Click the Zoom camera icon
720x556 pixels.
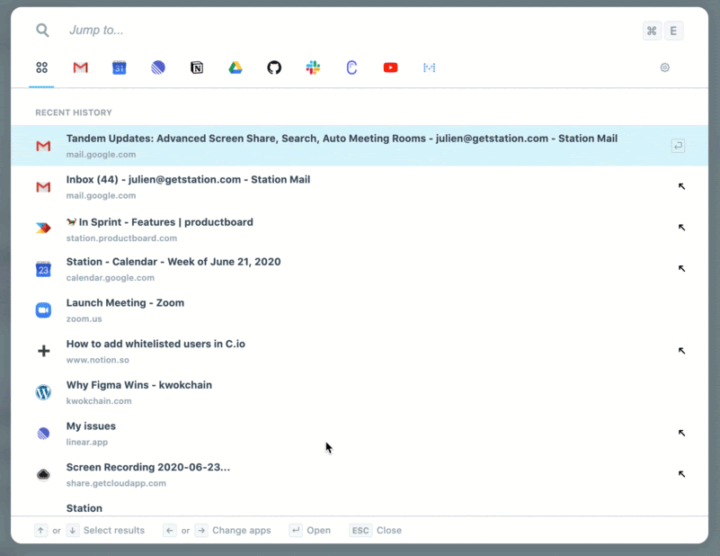[43, 310]
